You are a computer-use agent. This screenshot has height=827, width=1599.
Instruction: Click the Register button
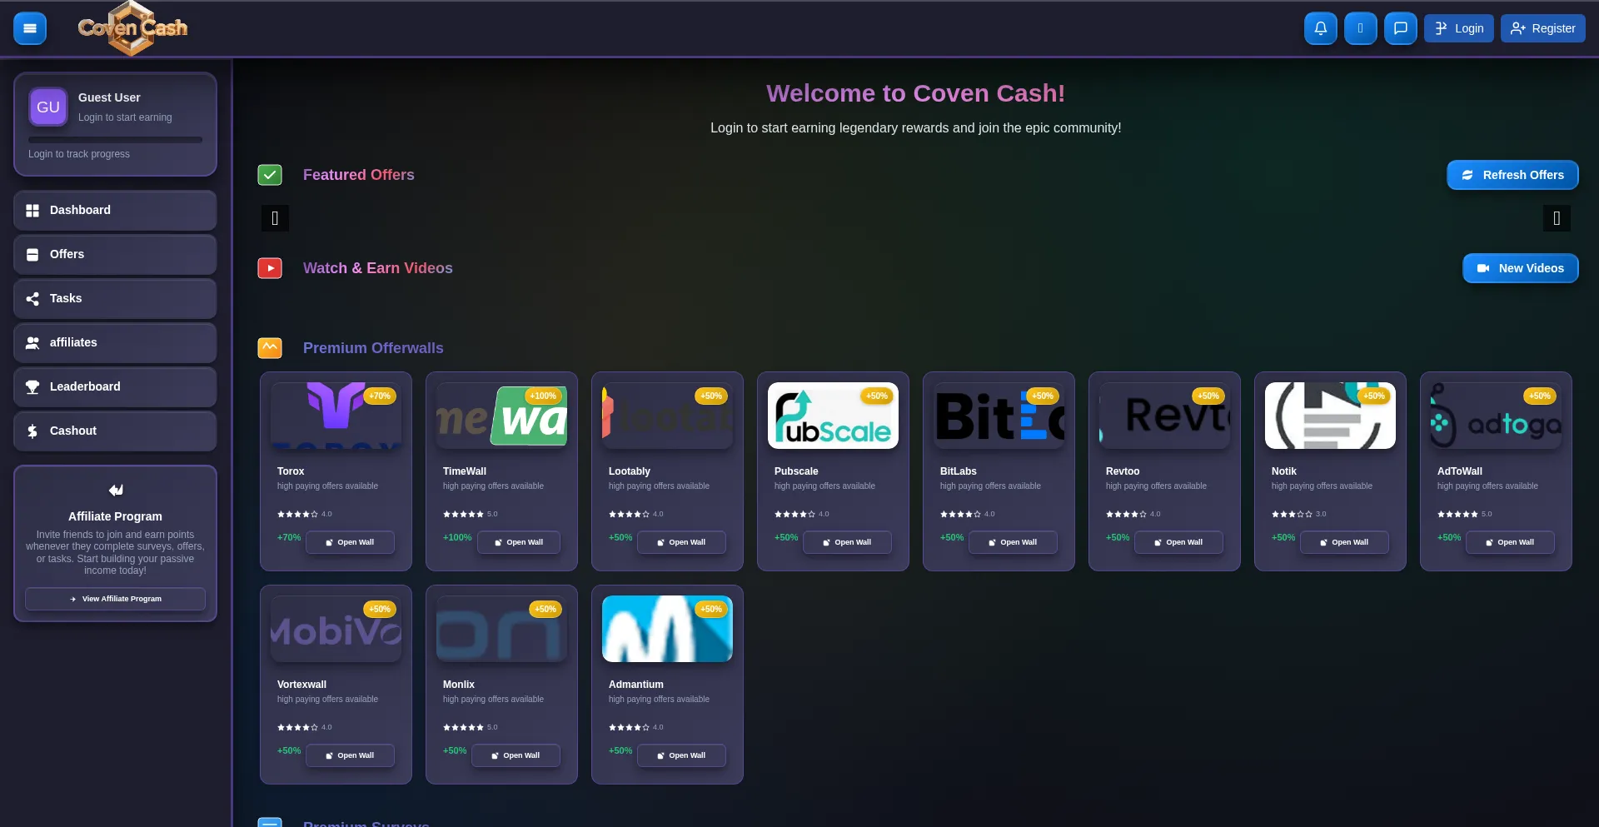pyautogui.click(x=1542, y=28)
